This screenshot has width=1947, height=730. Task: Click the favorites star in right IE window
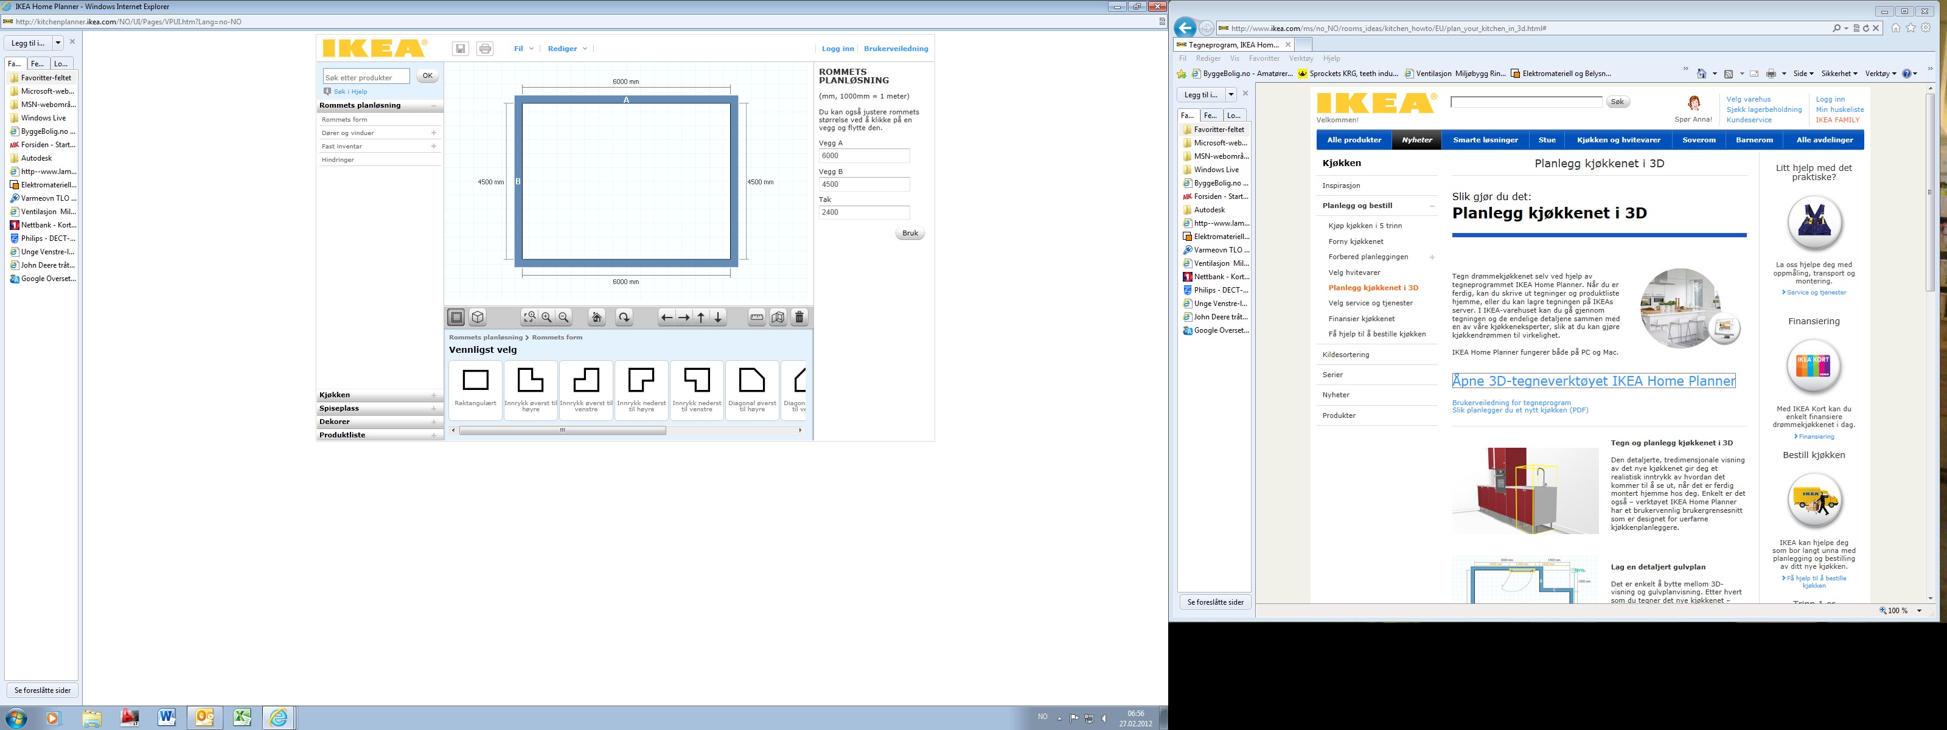click(1910, 28)
